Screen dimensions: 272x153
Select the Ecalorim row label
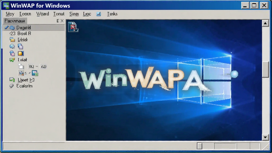click(24, 86)
